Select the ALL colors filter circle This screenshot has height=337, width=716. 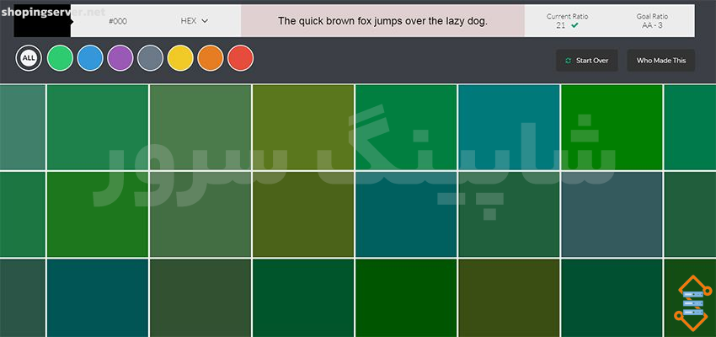point(29,58)
